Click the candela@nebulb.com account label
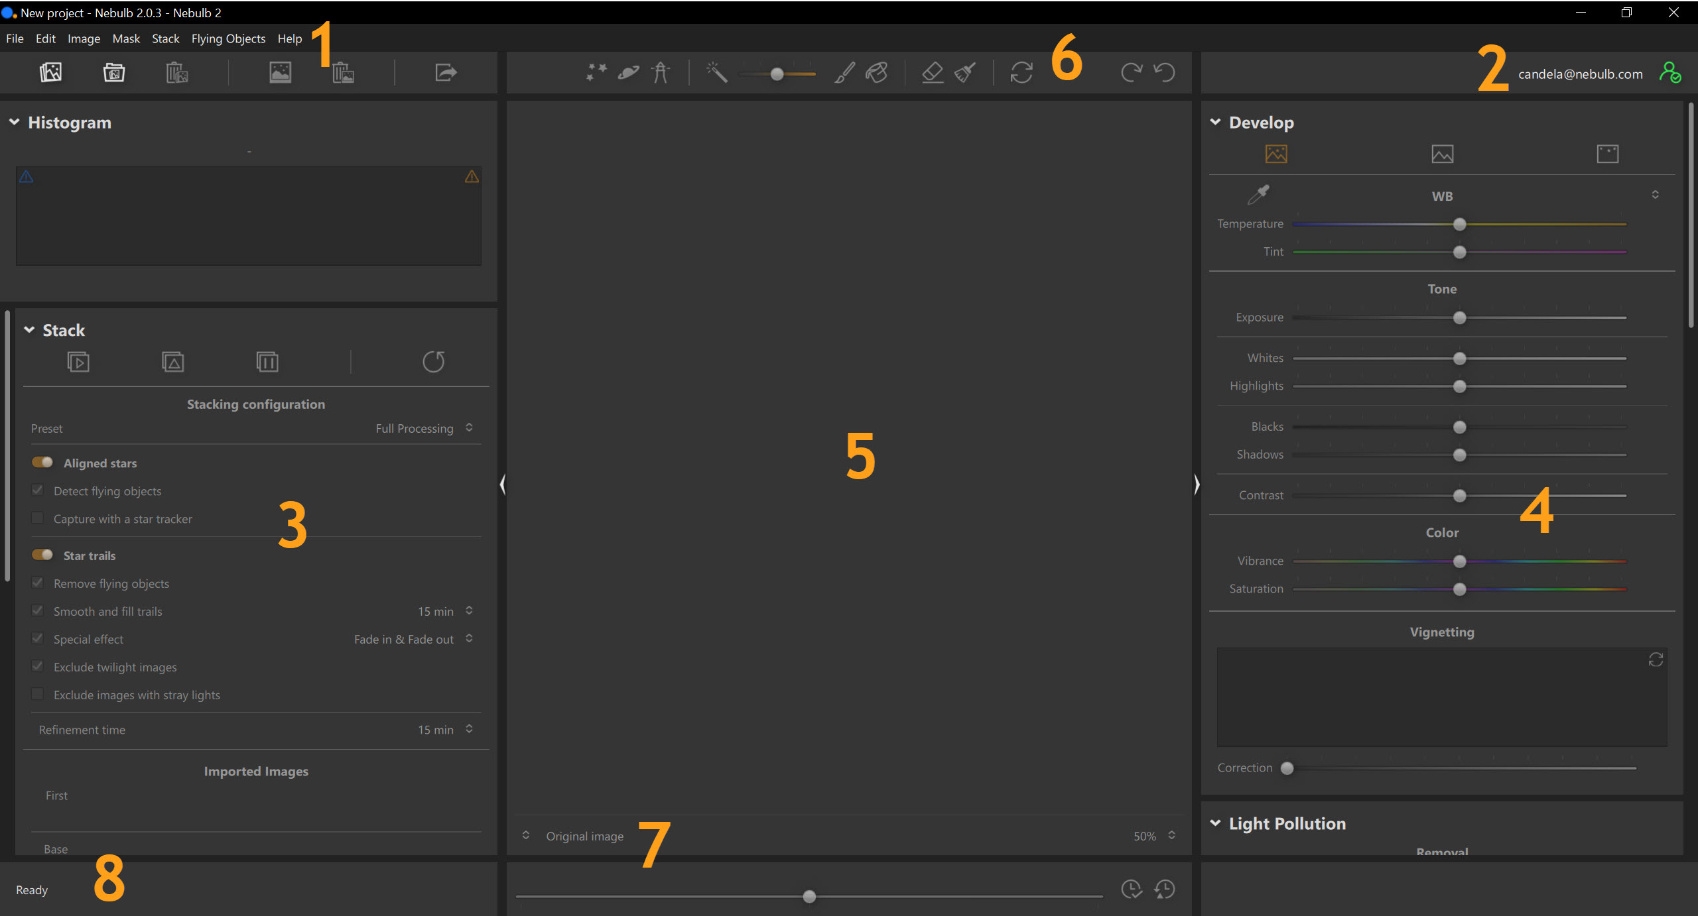 (1580, 74)
